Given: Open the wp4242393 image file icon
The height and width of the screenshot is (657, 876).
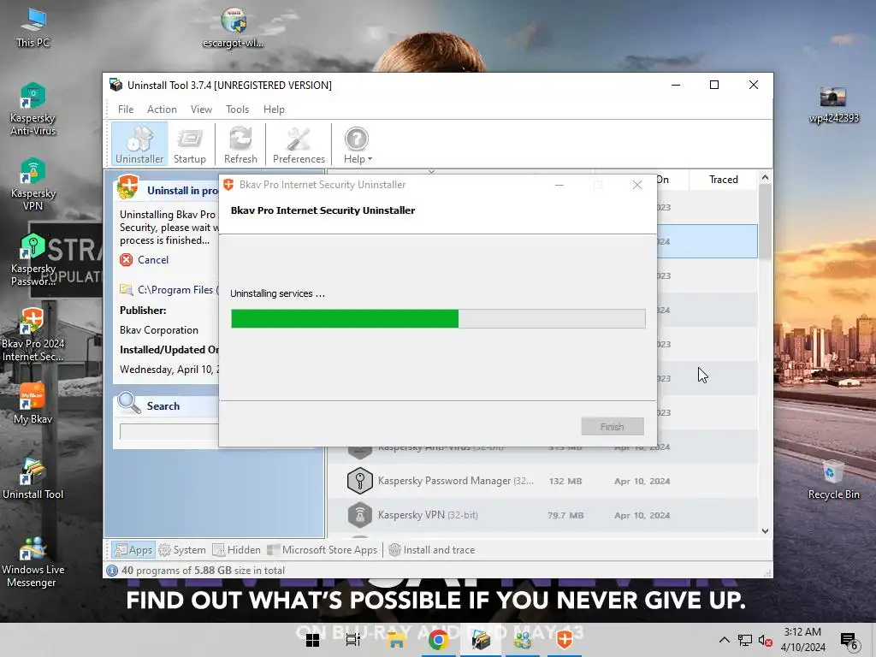Looking at the screenshot, I should tap(833, 104).
